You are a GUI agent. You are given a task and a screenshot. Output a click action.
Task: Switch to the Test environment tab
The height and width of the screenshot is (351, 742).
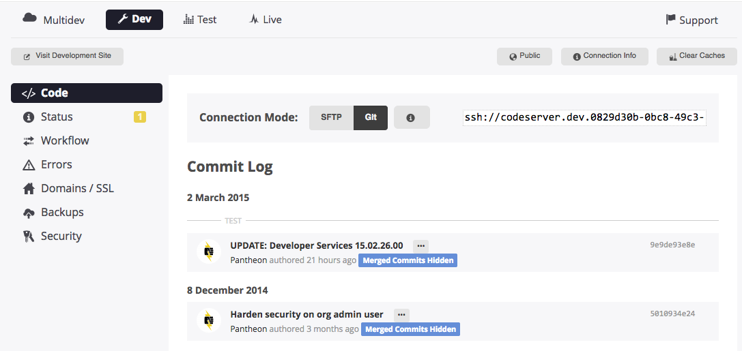point(200,20)
